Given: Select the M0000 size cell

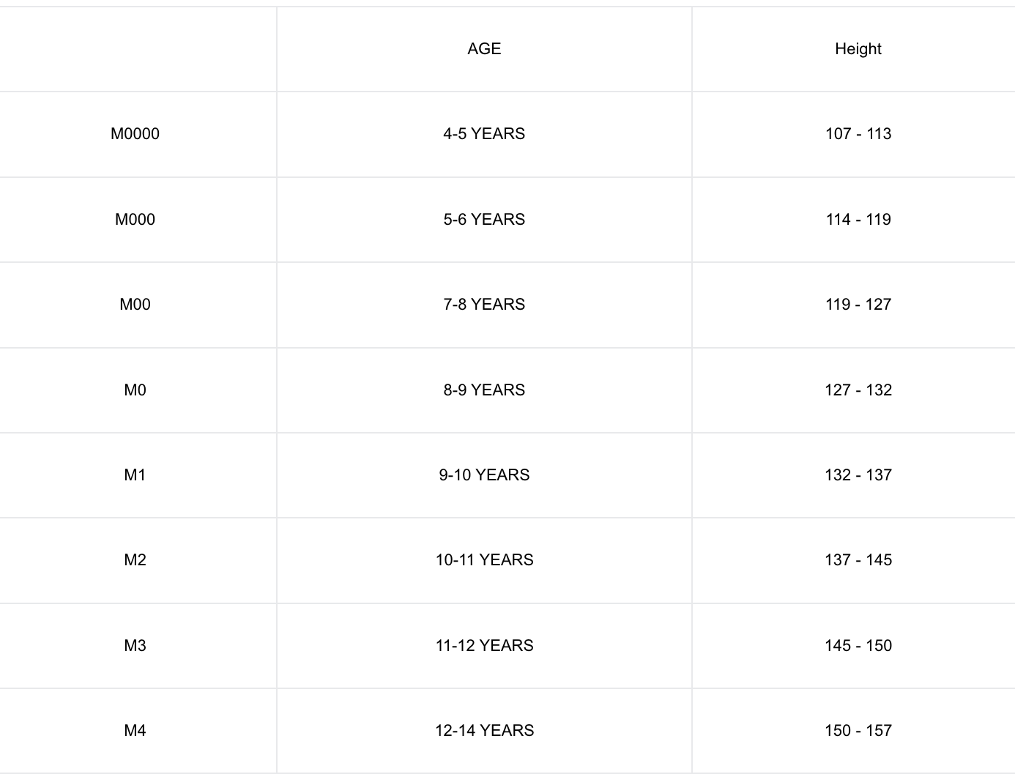Looking at the screenshot, I should [135, 134].
